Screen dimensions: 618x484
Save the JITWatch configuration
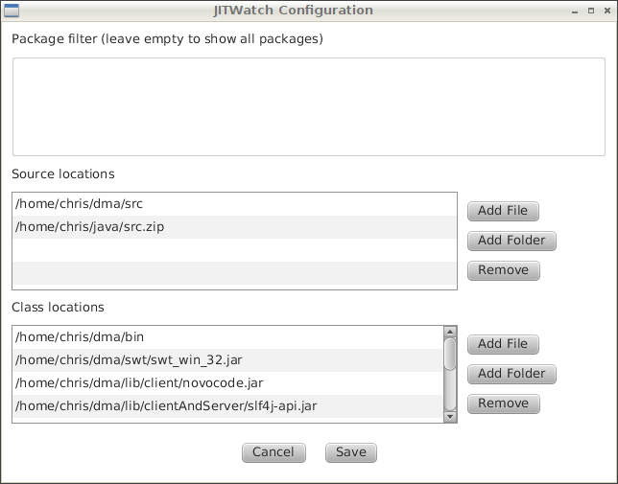[x=351, y=452]
